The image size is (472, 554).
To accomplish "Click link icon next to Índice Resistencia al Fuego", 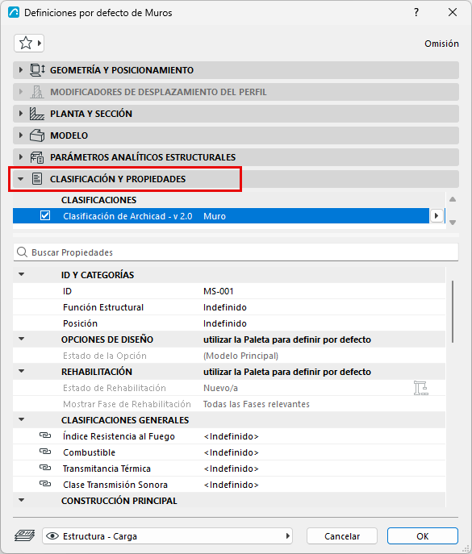I will [x=45, y=435].
